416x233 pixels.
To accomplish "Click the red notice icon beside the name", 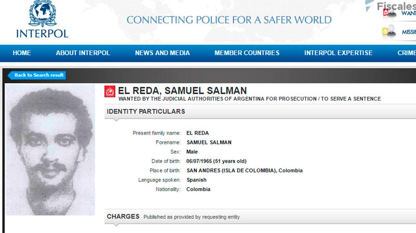I will 110,91.
